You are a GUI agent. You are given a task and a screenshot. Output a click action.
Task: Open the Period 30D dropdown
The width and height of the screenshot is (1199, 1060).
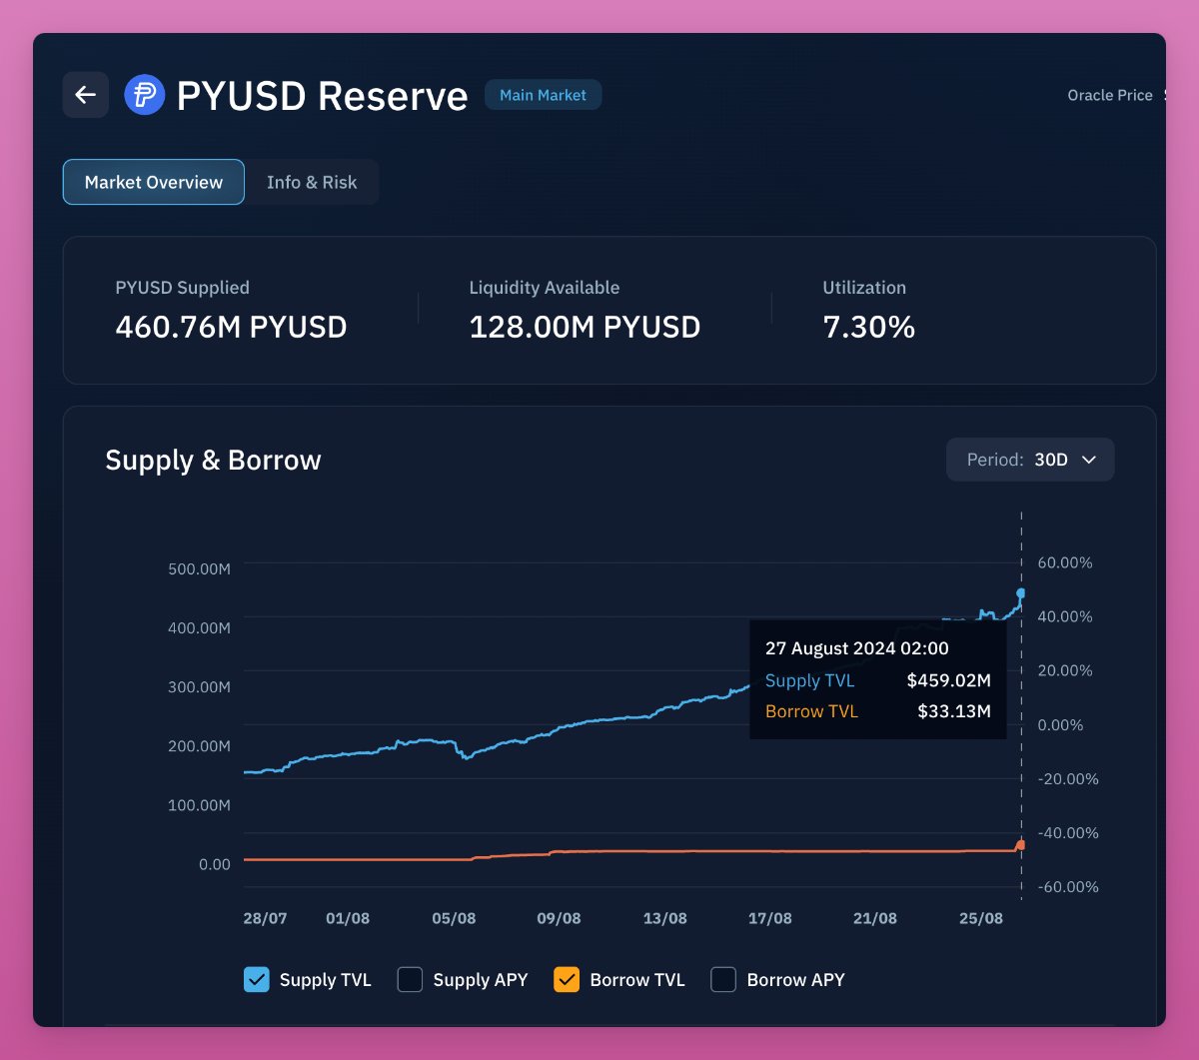pyautogui.click(x=1030, y=460)
